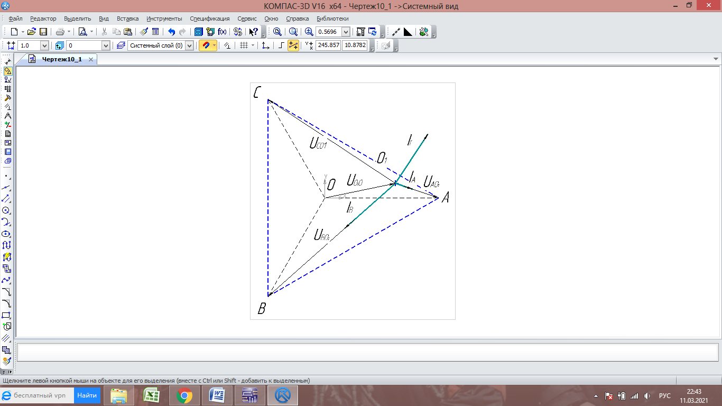Open the Инструменты menu

click(x=164, y=19)
